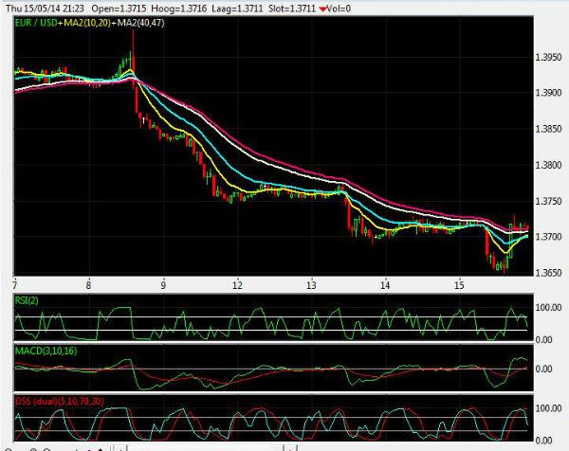Click date 9 on the time axis
The width and height of the screenshot is (569, 451).
point(163,285)
